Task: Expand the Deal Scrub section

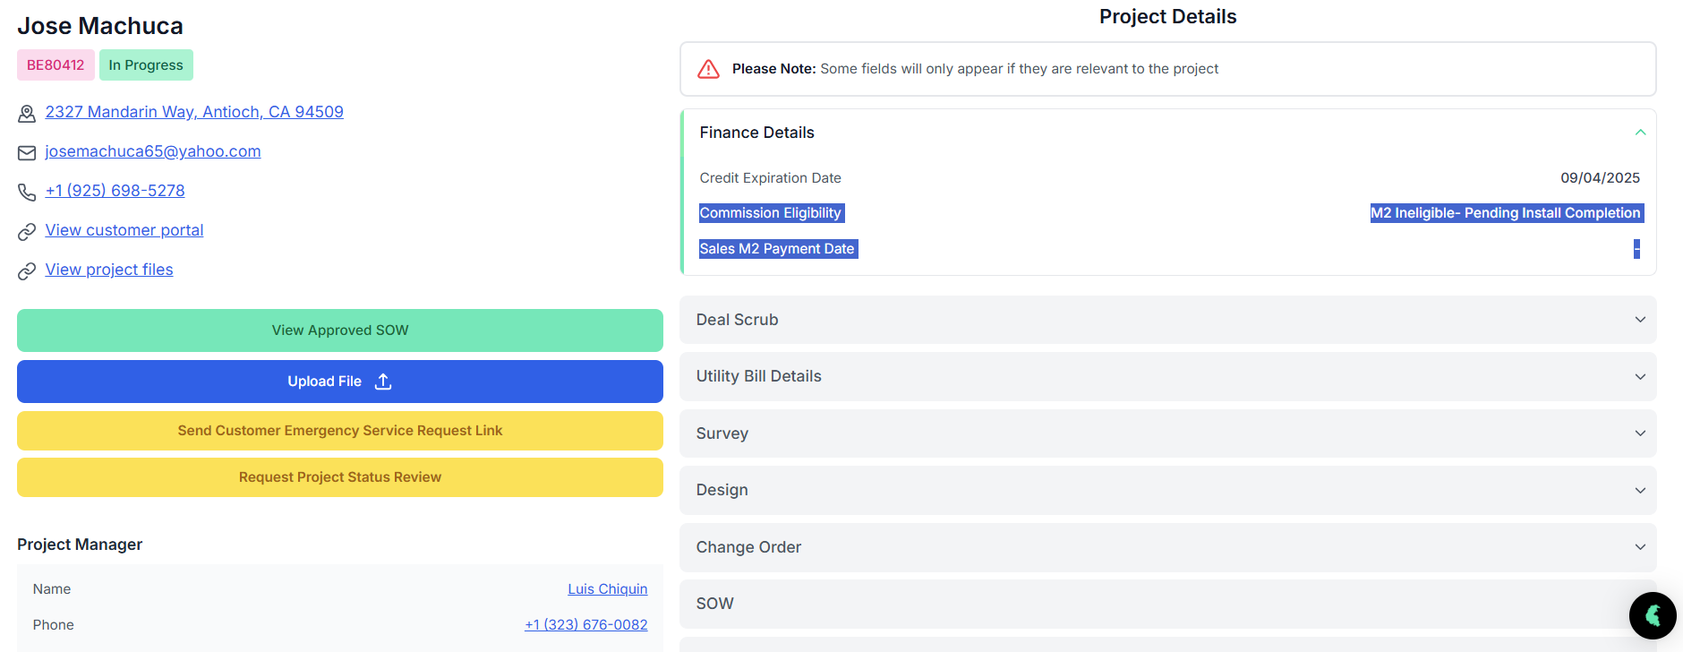Action: pyautogui.click(x=1167, y=320)
